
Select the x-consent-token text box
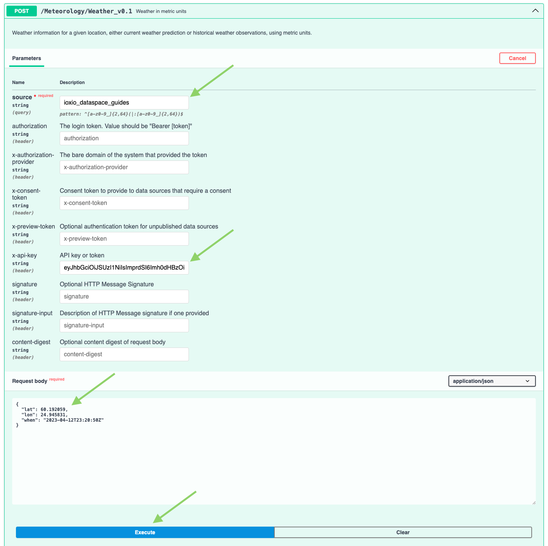point(124,203)
